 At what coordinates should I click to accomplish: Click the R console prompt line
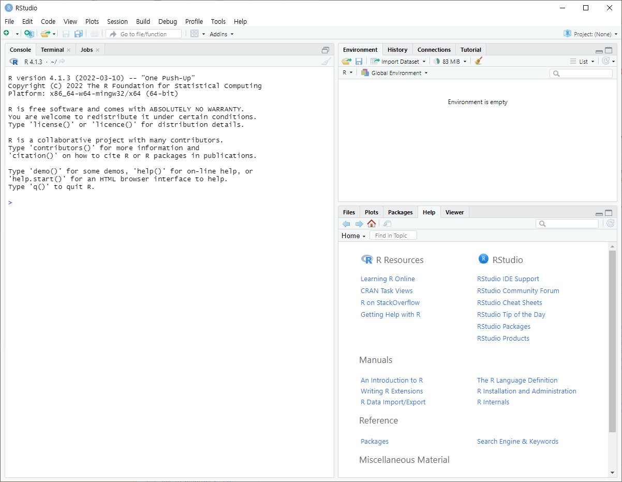tap(170, 202)
